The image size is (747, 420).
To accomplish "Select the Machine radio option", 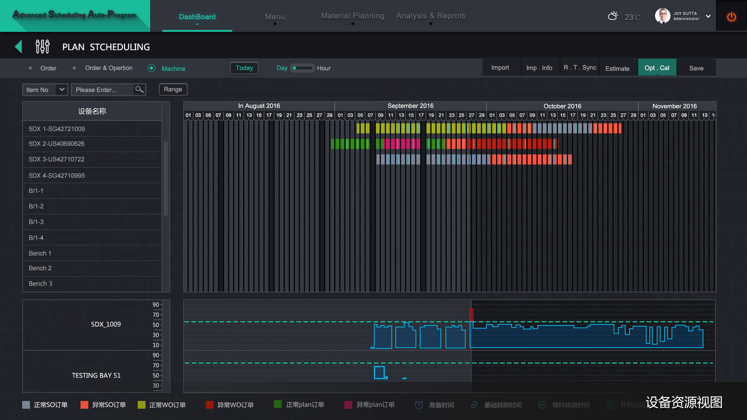I will [x=151, y=68].
